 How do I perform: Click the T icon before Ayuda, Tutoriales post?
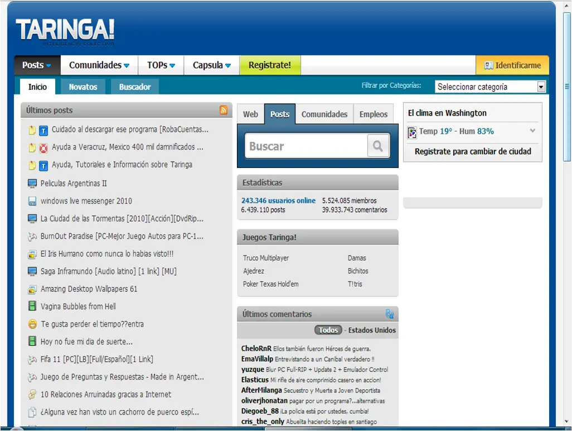pos(43,165)
